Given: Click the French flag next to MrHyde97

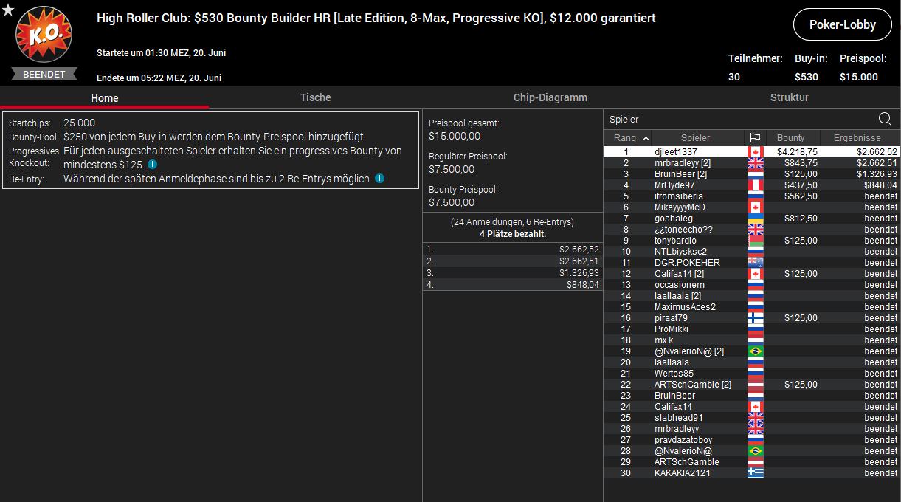Looking at the screenshot, I should [x=755, y=185].
